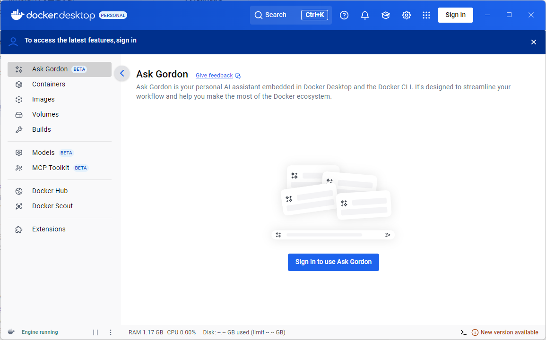546x340 pixels.
Task: Click the Engine running whale icon
Action: click(x=11, y=332)
